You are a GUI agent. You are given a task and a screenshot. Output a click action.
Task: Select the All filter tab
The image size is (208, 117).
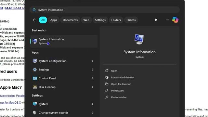43,20
